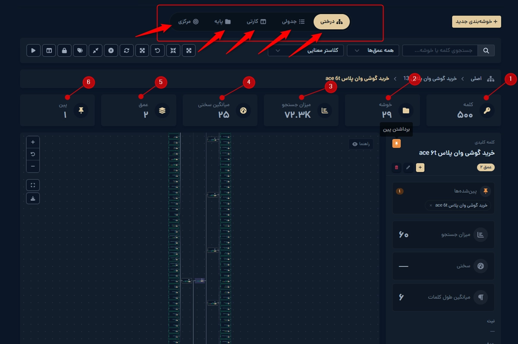This screenshot has width=518, height=344.
Task: Click the two diagonal inward arrows icon
Action: click(x=95, y=51)
